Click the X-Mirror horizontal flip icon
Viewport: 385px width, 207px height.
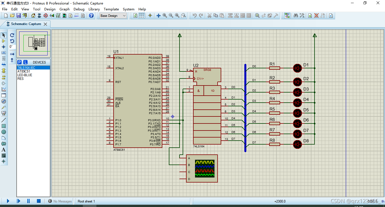coord(12,54)
